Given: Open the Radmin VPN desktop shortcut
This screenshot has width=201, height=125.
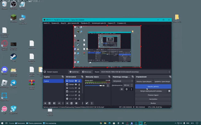Looking at the screenshot, I should [13, 110].
